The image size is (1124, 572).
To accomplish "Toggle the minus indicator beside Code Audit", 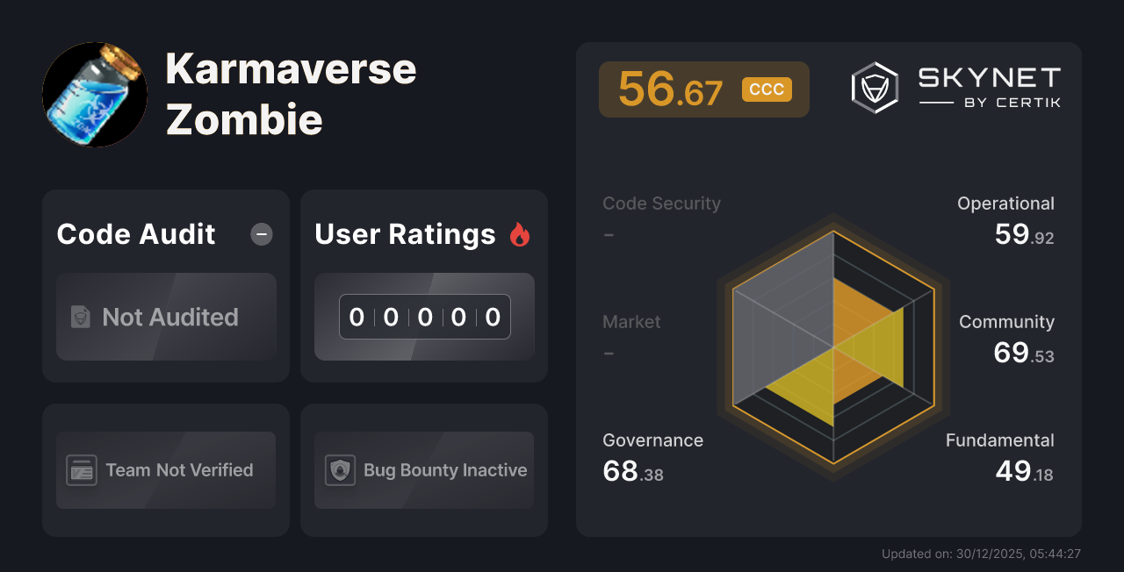I will (261, 234).
